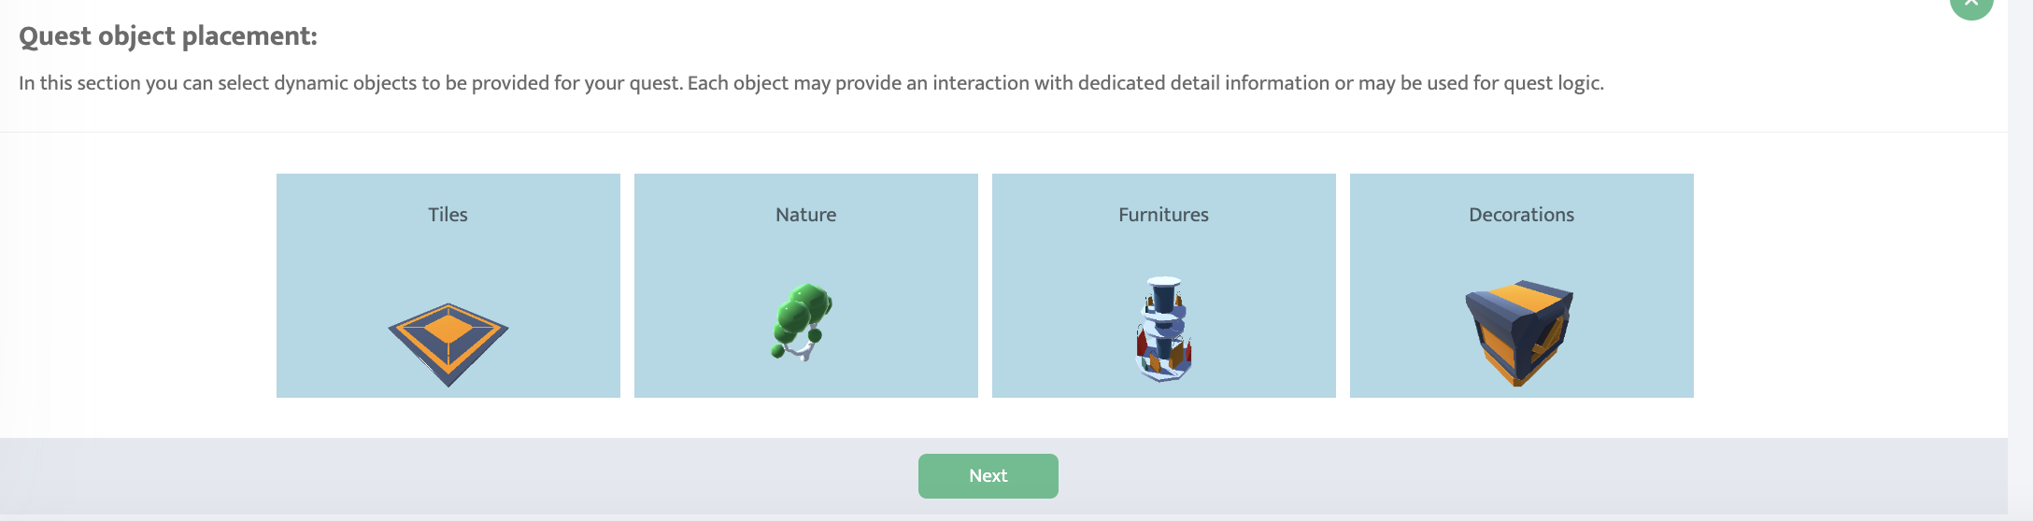Click the treasure chest icon
The width and height of the screenshot is (2033, 521).
tap(1519, 331)
